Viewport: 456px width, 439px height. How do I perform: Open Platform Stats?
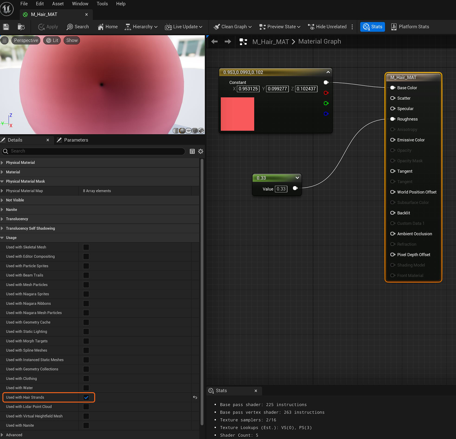pos(410,27)
